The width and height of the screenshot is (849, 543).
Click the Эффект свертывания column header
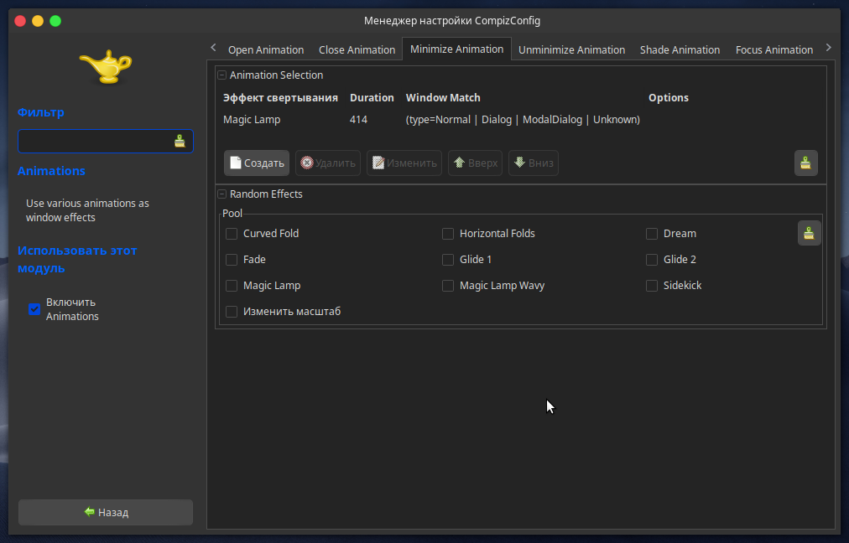280,98
